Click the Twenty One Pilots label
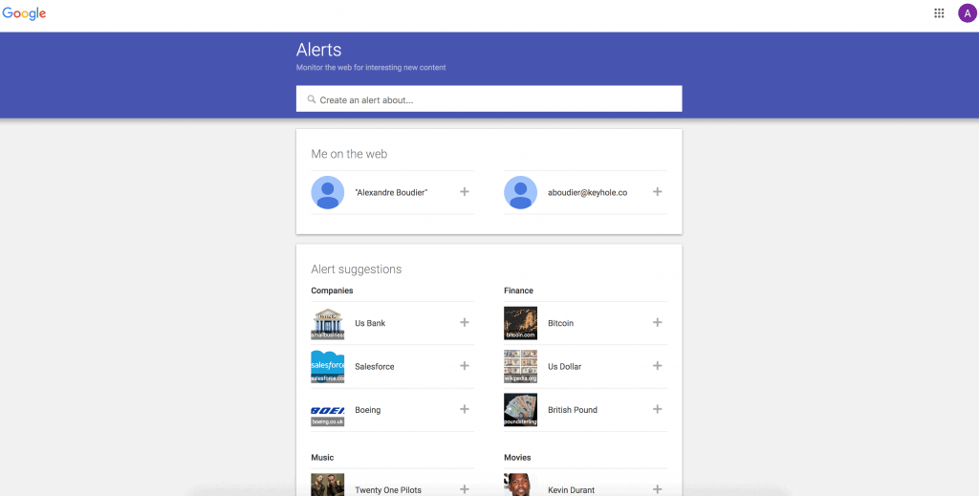Viewport: 979px width, 496px height. [x=388, y=490]
